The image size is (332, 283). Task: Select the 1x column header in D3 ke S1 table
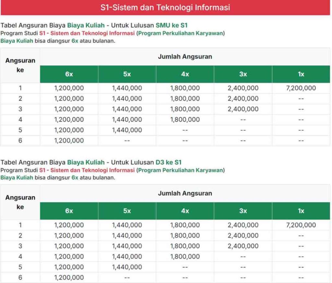pyautogui.click(x=301, y=211)
